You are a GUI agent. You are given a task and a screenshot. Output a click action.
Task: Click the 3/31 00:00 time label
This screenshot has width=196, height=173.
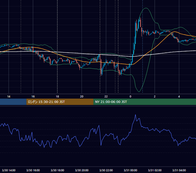(130, 170)
